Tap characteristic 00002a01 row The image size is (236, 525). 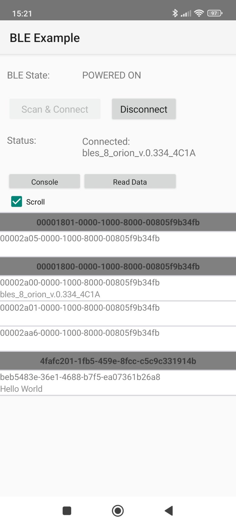[x=118, y=313]
